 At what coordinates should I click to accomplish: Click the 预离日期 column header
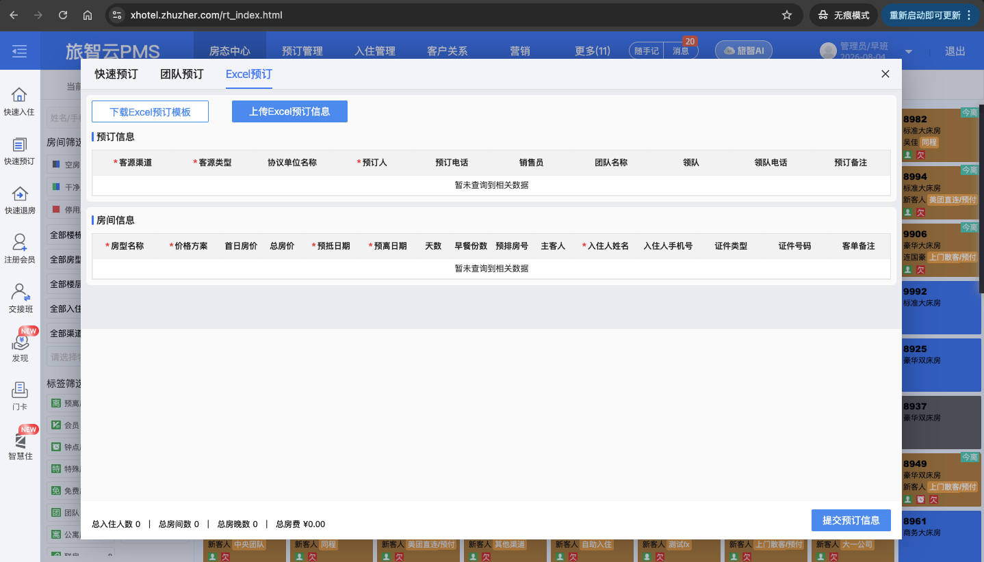click(388, 246)
